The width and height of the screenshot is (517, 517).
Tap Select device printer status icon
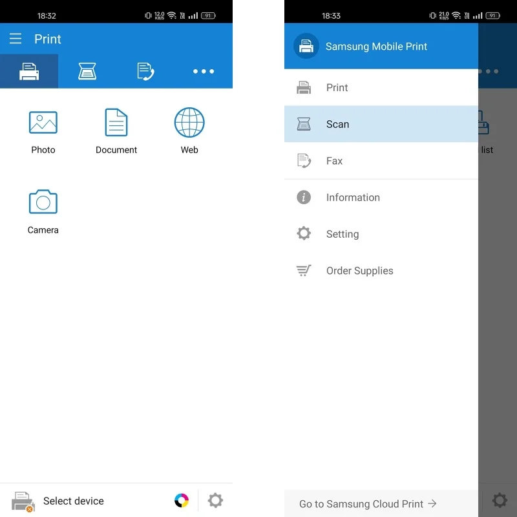[23, 501]
